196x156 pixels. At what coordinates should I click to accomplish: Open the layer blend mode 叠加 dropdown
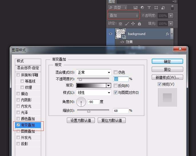click(124, 16)
